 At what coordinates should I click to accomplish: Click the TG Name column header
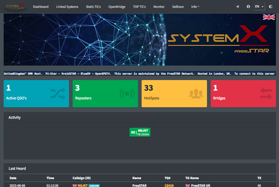click(192, 178)
